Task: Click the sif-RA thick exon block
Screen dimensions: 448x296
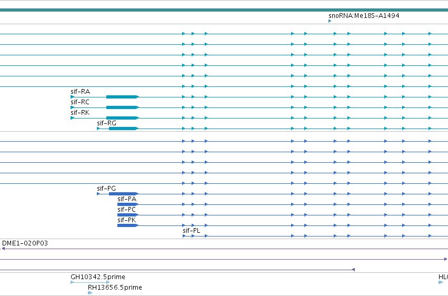Action: tap(122, 97)
